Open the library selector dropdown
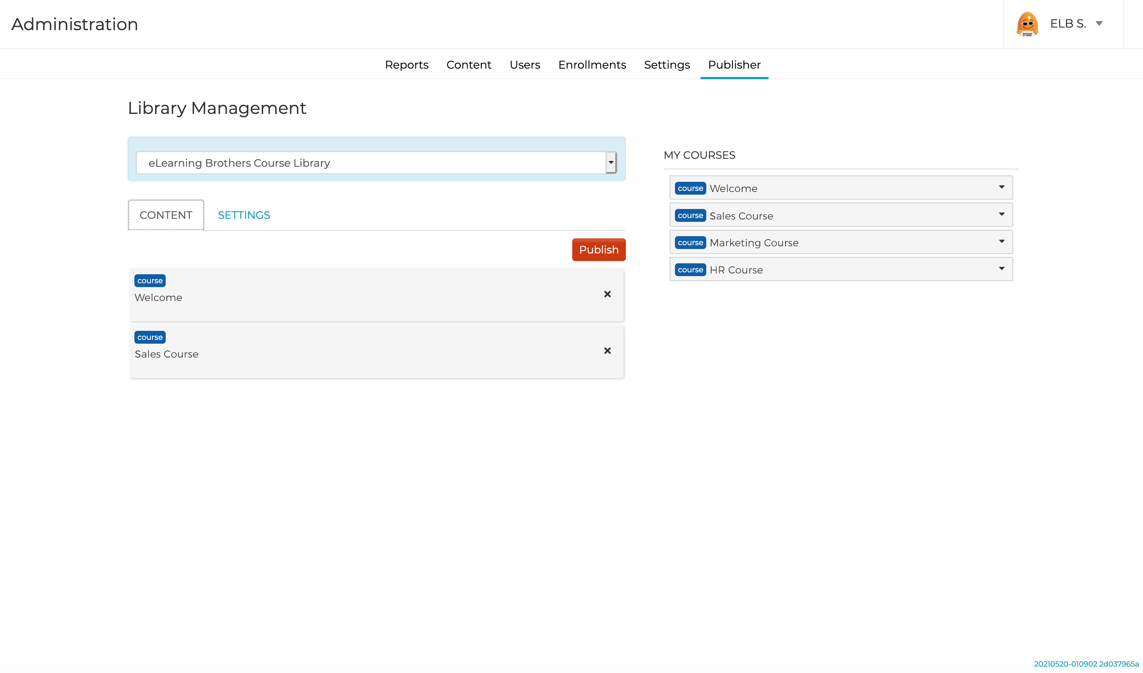 (611, 162)
